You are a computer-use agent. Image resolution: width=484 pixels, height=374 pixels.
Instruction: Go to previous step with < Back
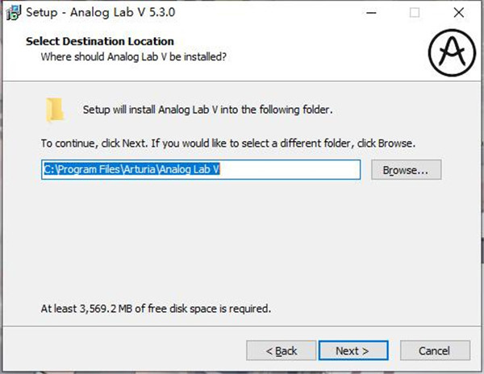(282, 351)
